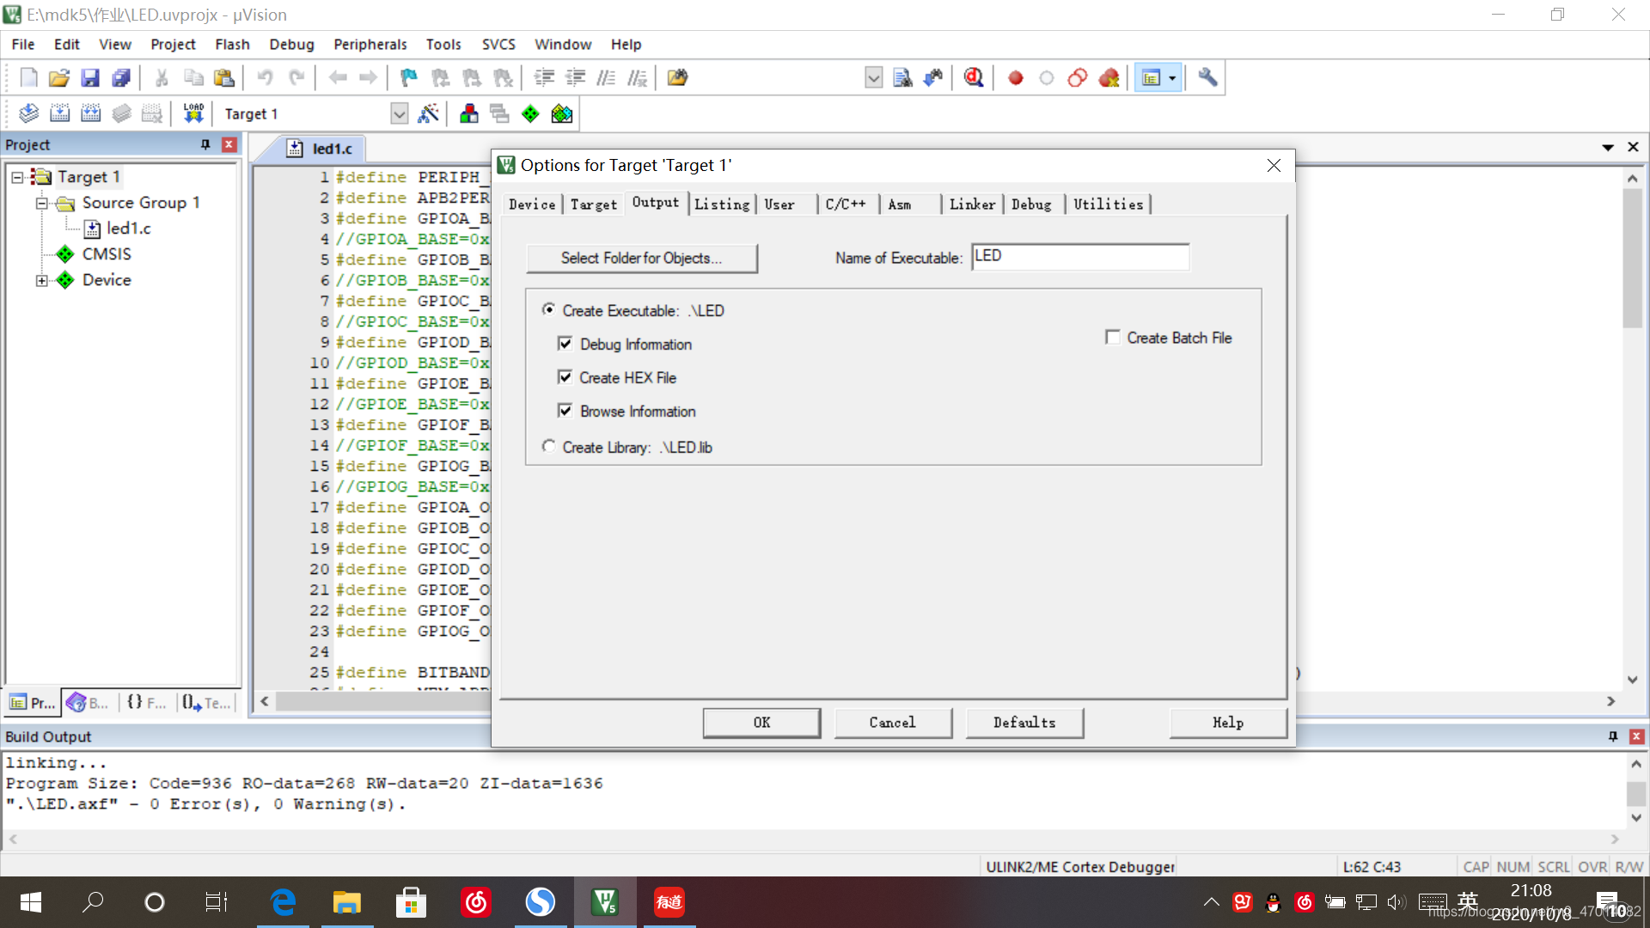Open Microsoft Edge from taskbar
Image resolution: width=1650 pixels, height=928 pixels.
tap(283, 901)
